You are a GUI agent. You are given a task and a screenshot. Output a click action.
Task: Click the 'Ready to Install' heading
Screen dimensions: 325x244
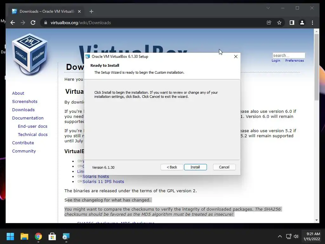coord(105,65)
